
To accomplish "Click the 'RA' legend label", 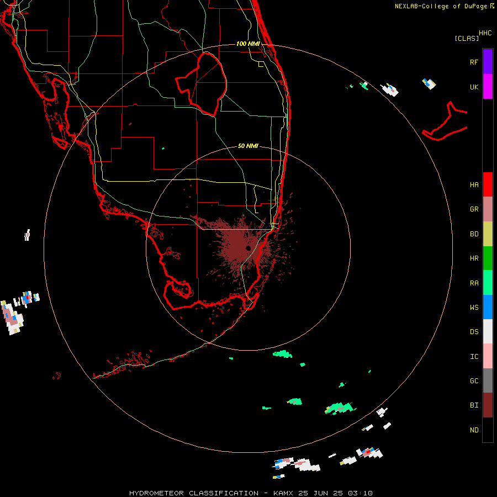I will pyautogui.click(x=474, y=283).
